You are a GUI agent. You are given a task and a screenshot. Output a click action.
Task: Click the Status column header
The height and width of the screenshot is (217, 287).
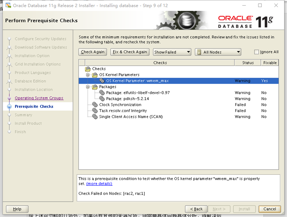pos(248,63)
